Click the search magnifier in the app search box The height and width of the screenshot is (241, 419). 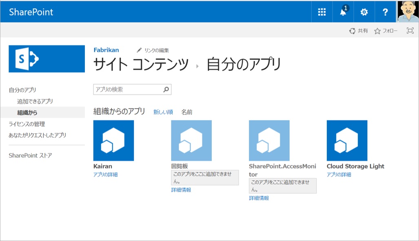click(165, 89)
